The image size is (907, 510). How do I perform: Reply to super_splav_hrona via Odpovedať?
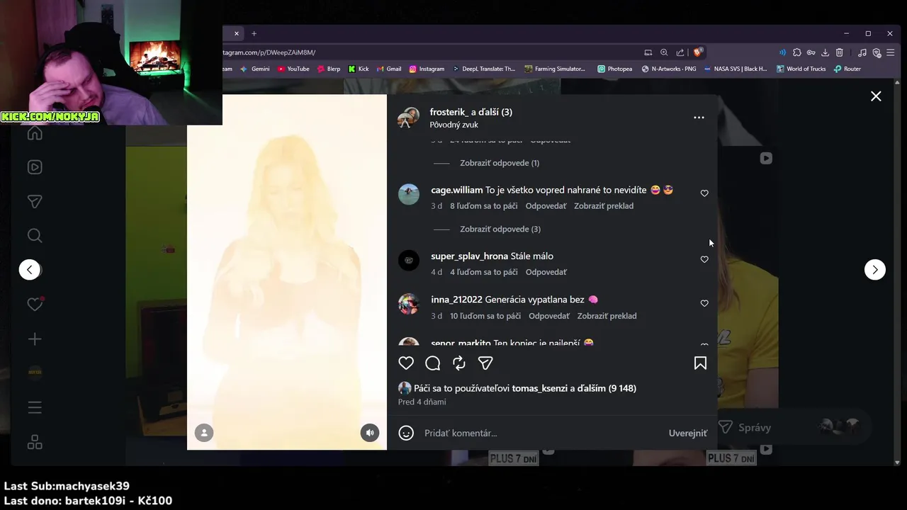pos(546,272)
